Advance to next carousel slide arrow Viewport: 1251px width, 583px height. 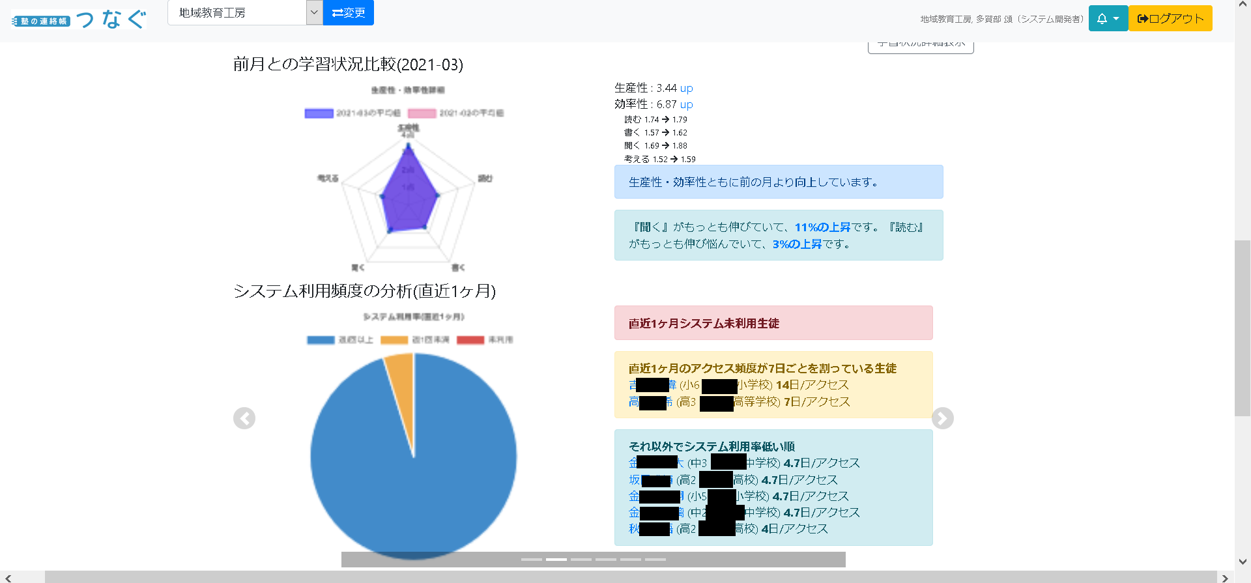point(943,418)
